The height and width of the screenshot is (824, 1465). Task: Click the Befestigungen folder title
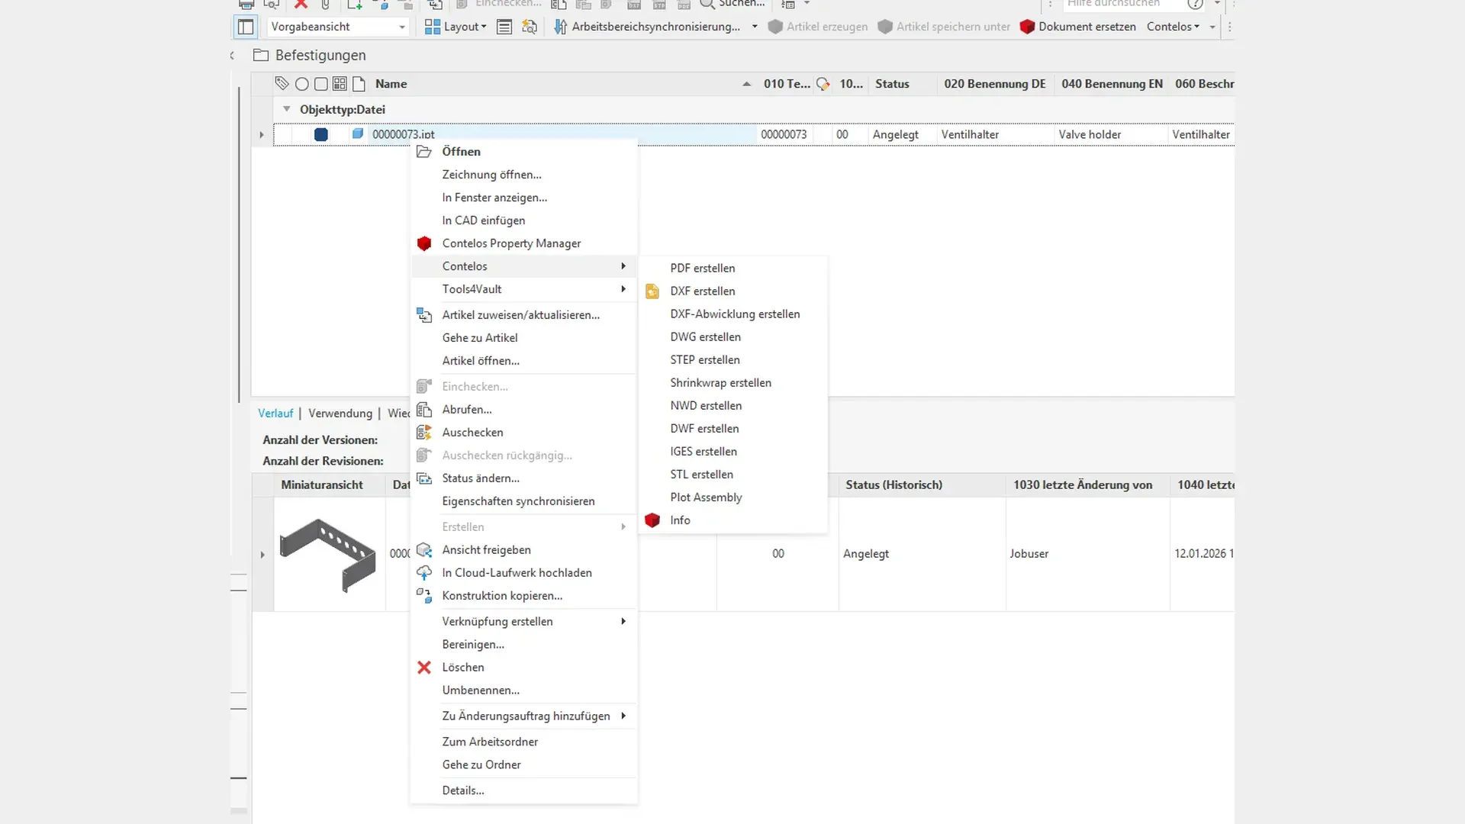(x=320, y=56)
